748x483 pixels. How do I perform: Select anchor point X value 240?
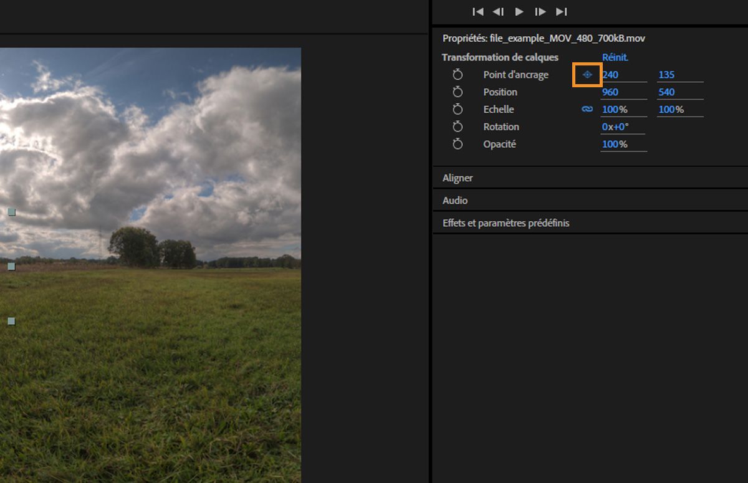(610, 75)
